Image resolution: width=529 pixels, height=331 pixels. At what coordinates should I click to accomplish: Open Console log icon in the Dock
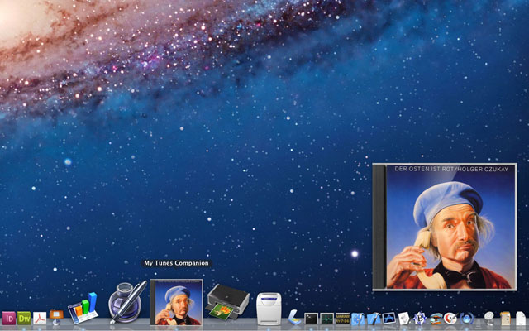(342, 319)
